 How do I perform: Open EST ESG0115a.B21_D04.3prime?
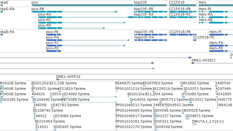coord(150,94)
